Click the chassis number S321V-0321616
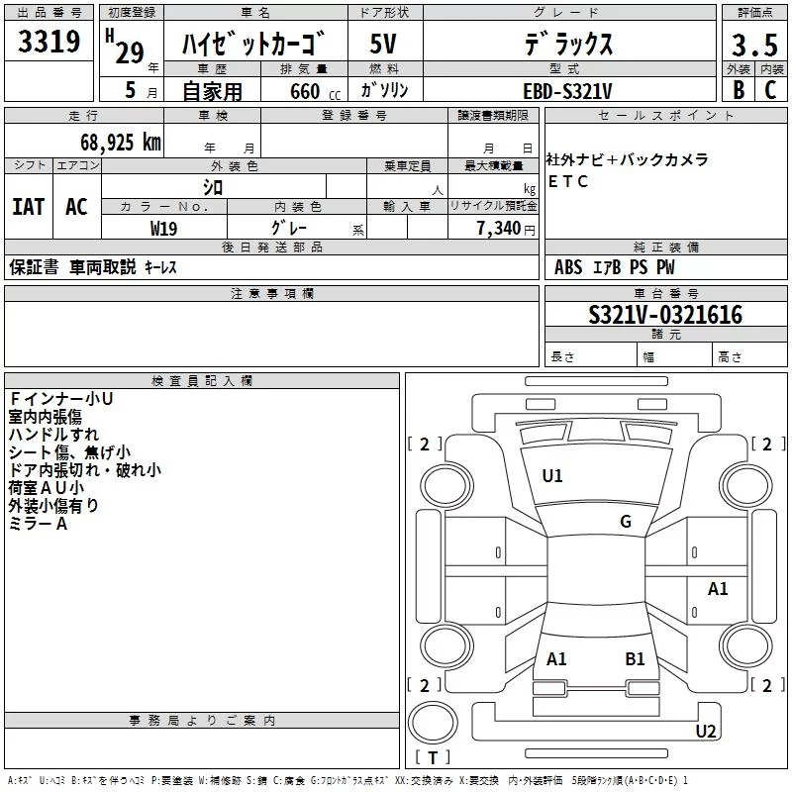The image size is (792, 792). (665, 315)
